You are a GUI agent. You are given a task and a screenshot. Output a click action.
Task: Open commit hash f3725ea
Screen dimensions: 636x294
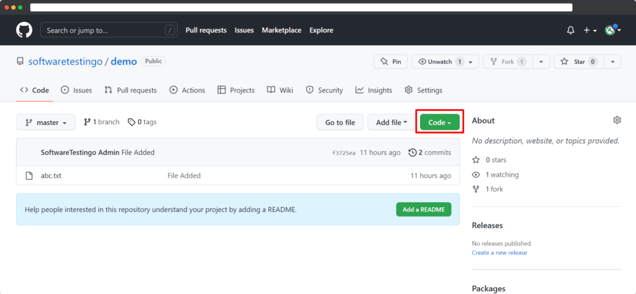[x=344, y=153]
